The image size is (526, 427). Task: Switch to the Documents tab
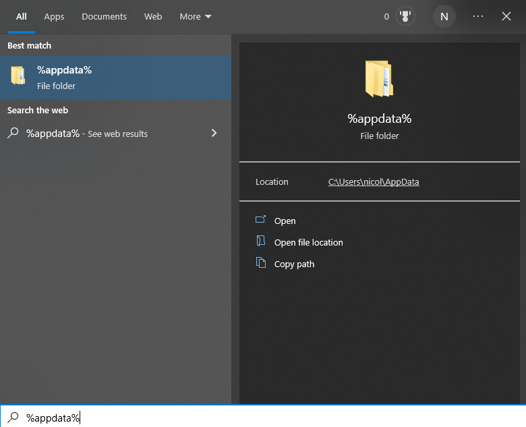point(104,16)
